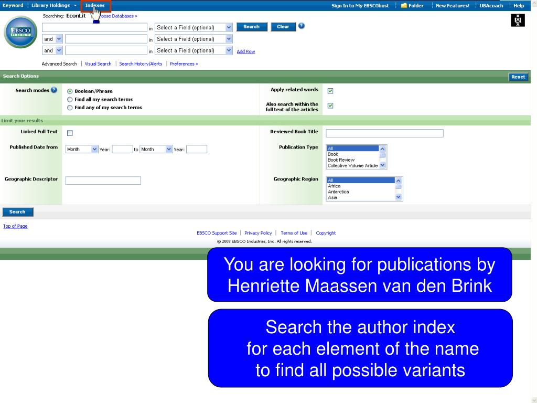Click the first search term input field
537x403 pixels.
94,27
